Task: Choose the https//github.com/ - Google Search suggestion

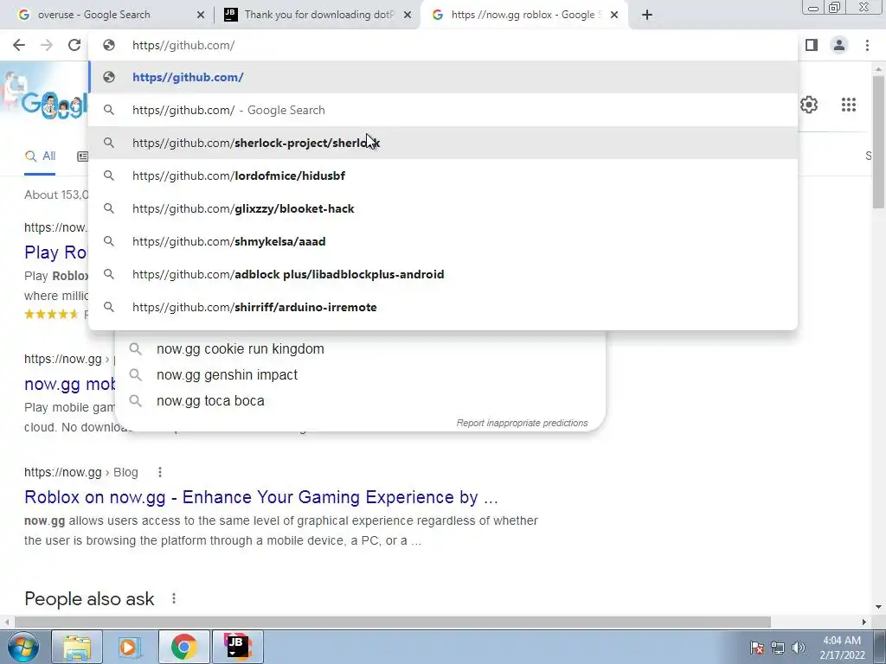Action: pos(443,110)
